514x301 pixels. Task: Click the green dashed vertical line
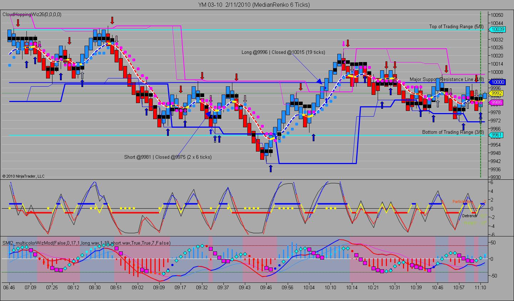(480, 95)
